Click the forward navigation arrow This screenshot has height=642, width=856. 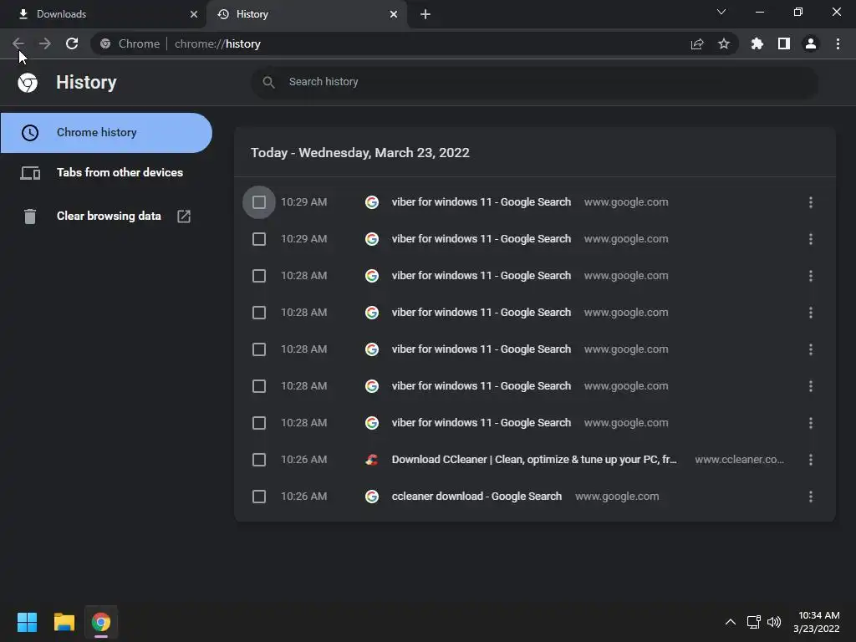tap(45, 43)
